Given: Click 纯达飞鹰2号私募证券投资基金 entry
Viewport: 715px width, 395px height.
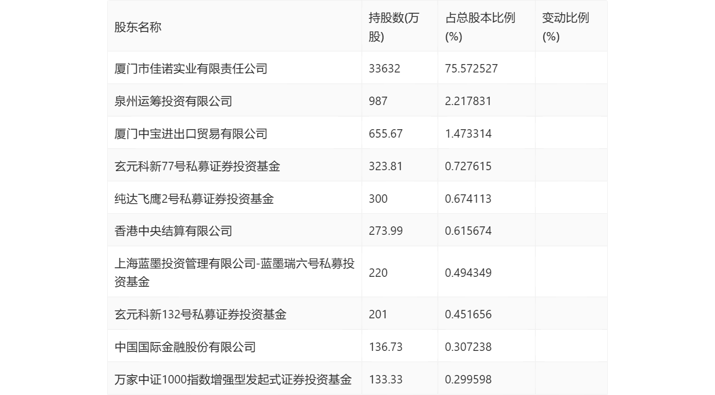Looking at the screenshot, I should [x=194, y=199].
